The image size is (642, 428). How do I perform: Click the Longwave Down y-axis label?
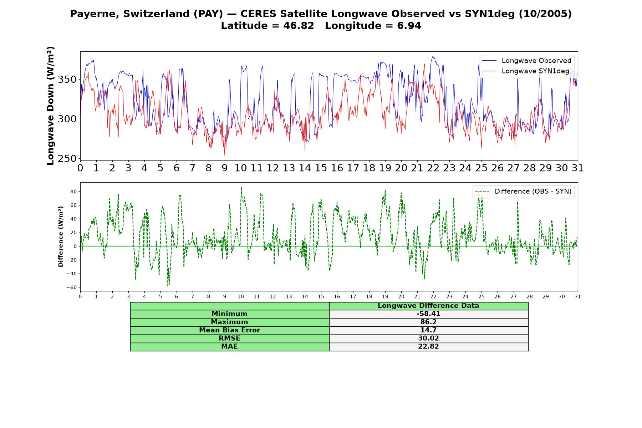click(x=51, y=106)
